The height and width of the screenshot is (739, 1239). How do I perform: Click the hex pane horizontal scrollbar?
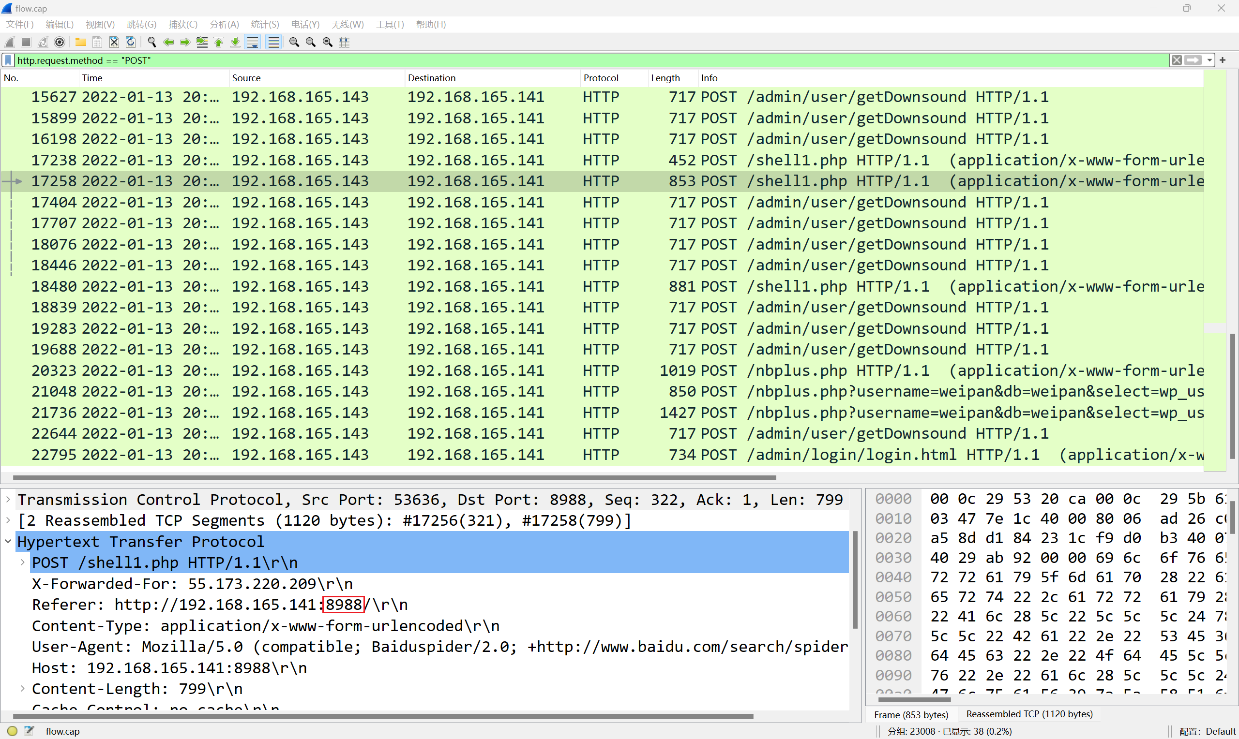[x=914, y=700]
